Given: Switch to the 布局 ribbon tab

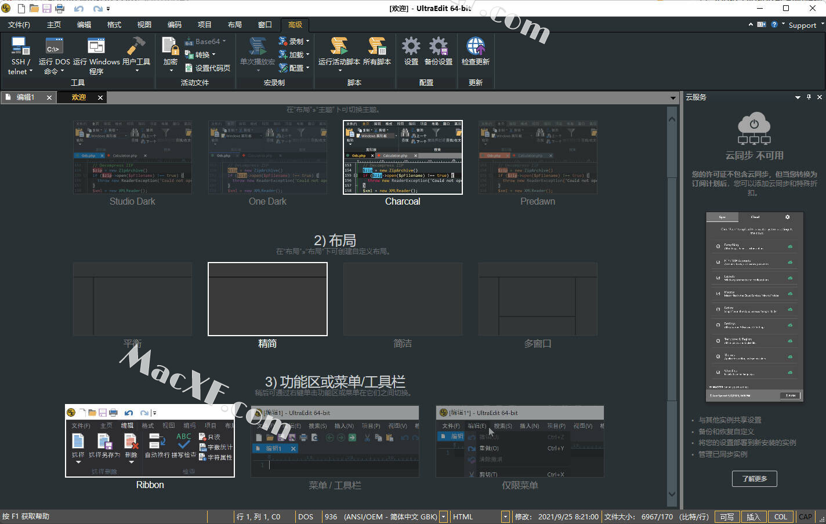Looking at the screenshot, I should tap(235, 24).
